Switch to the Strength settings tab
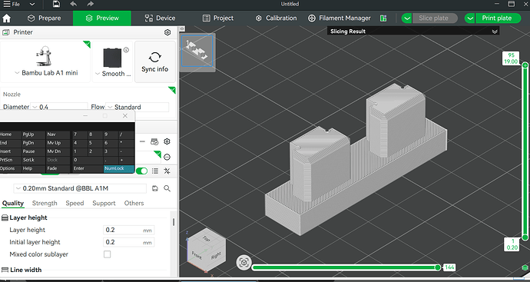 tap(45, 203)
